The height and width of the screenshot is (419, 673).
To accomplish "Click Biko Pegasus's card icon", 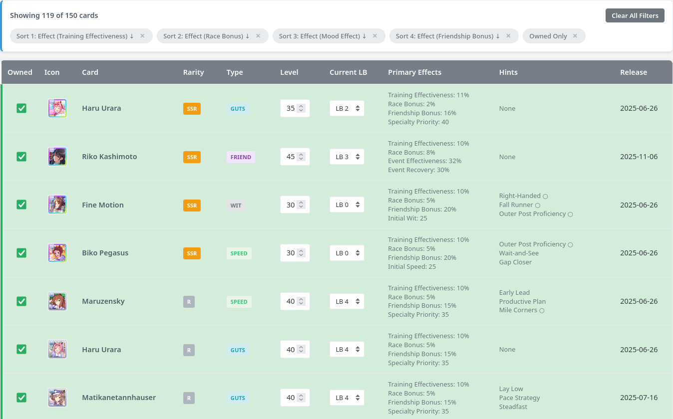I will (57, 253).
